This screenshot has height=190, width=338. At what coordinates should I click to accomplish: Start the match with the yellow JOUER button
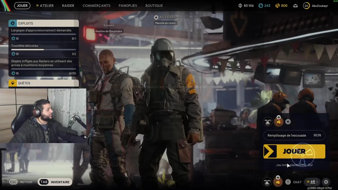pos(294,151)
